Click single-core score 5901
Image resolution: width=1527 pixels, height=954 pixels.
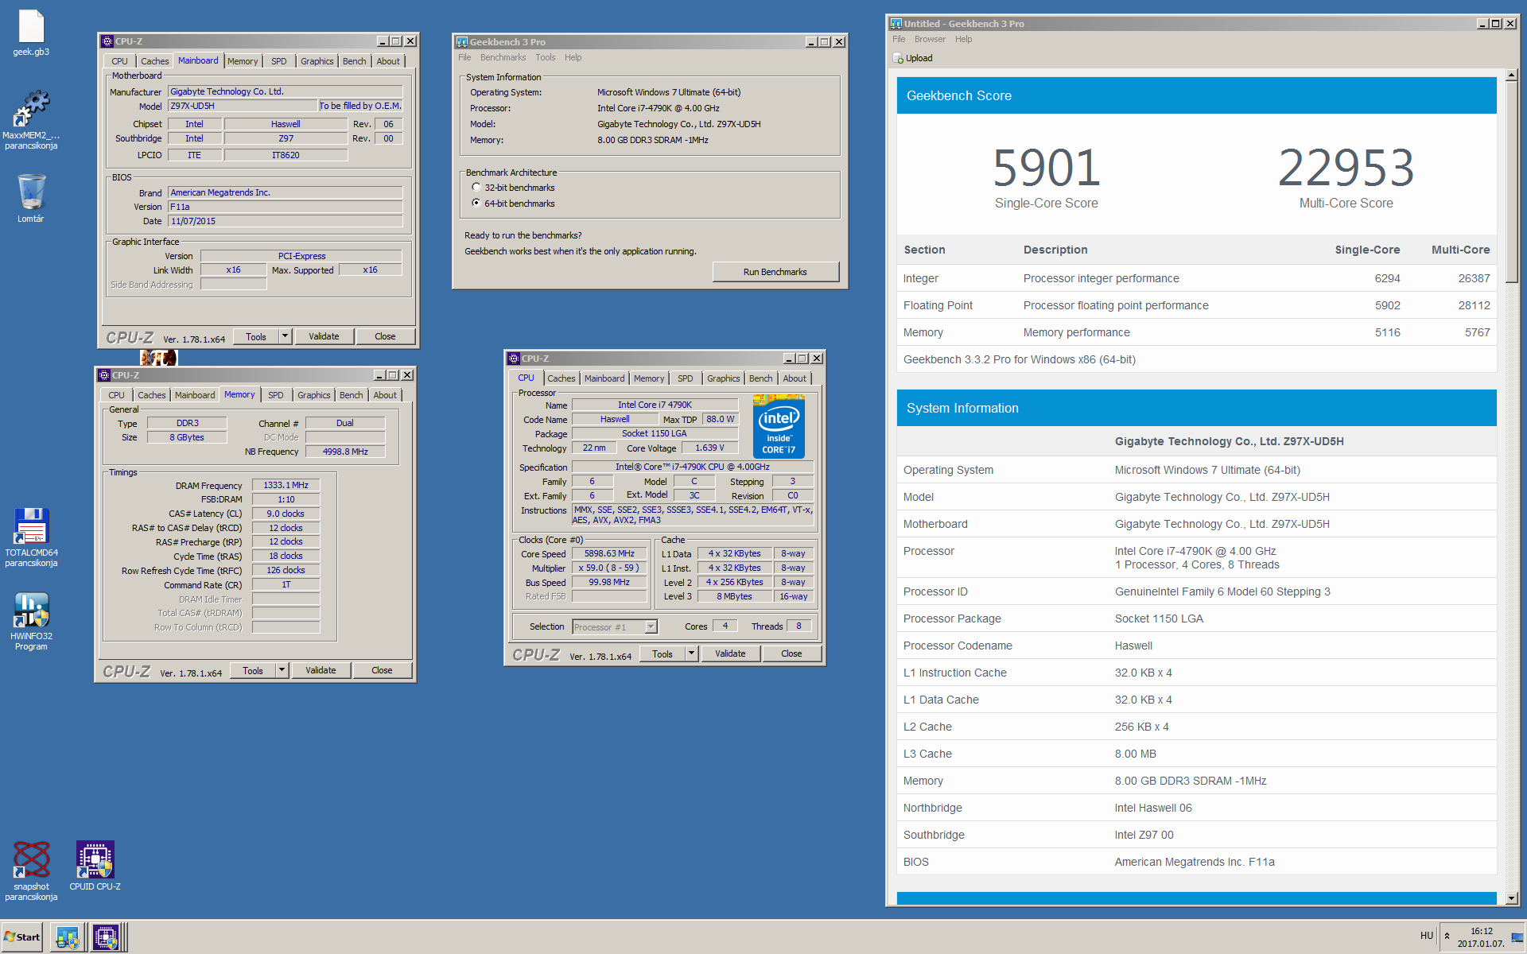coord(1046,168)
